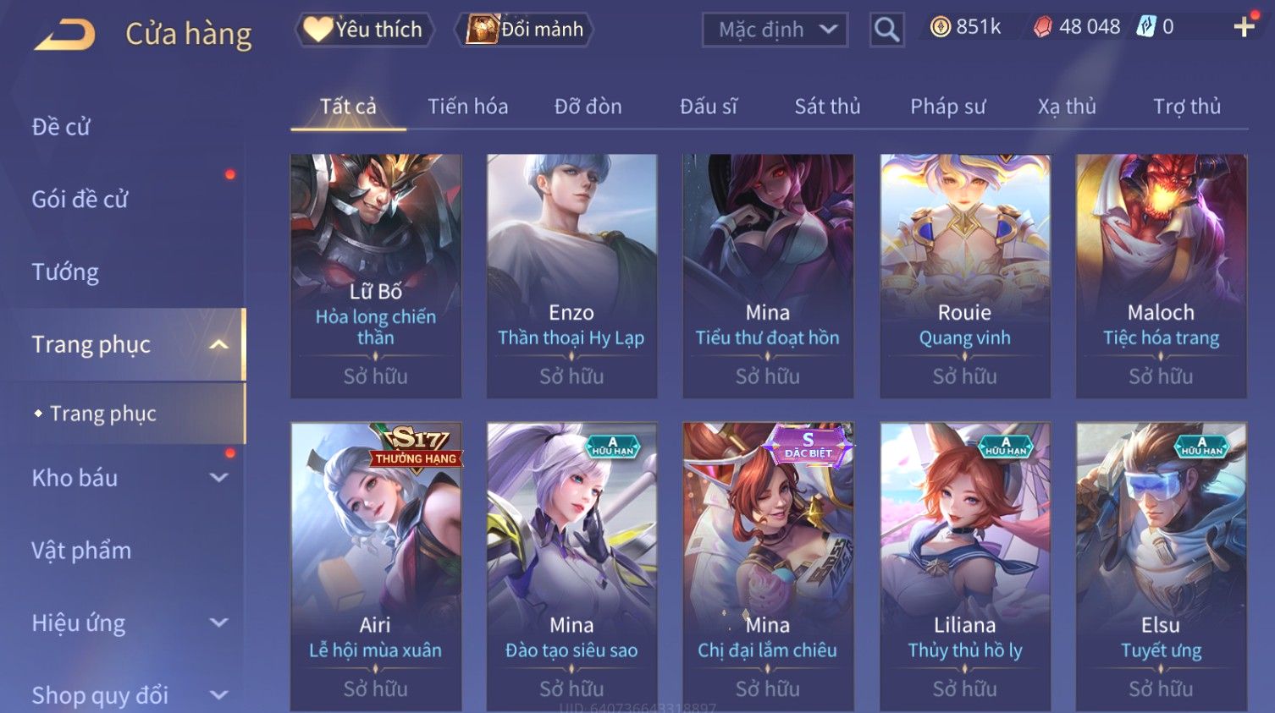
Task: Select the Lữ Bố Hỏa long chiến thần skin
Action: [376, 276]
